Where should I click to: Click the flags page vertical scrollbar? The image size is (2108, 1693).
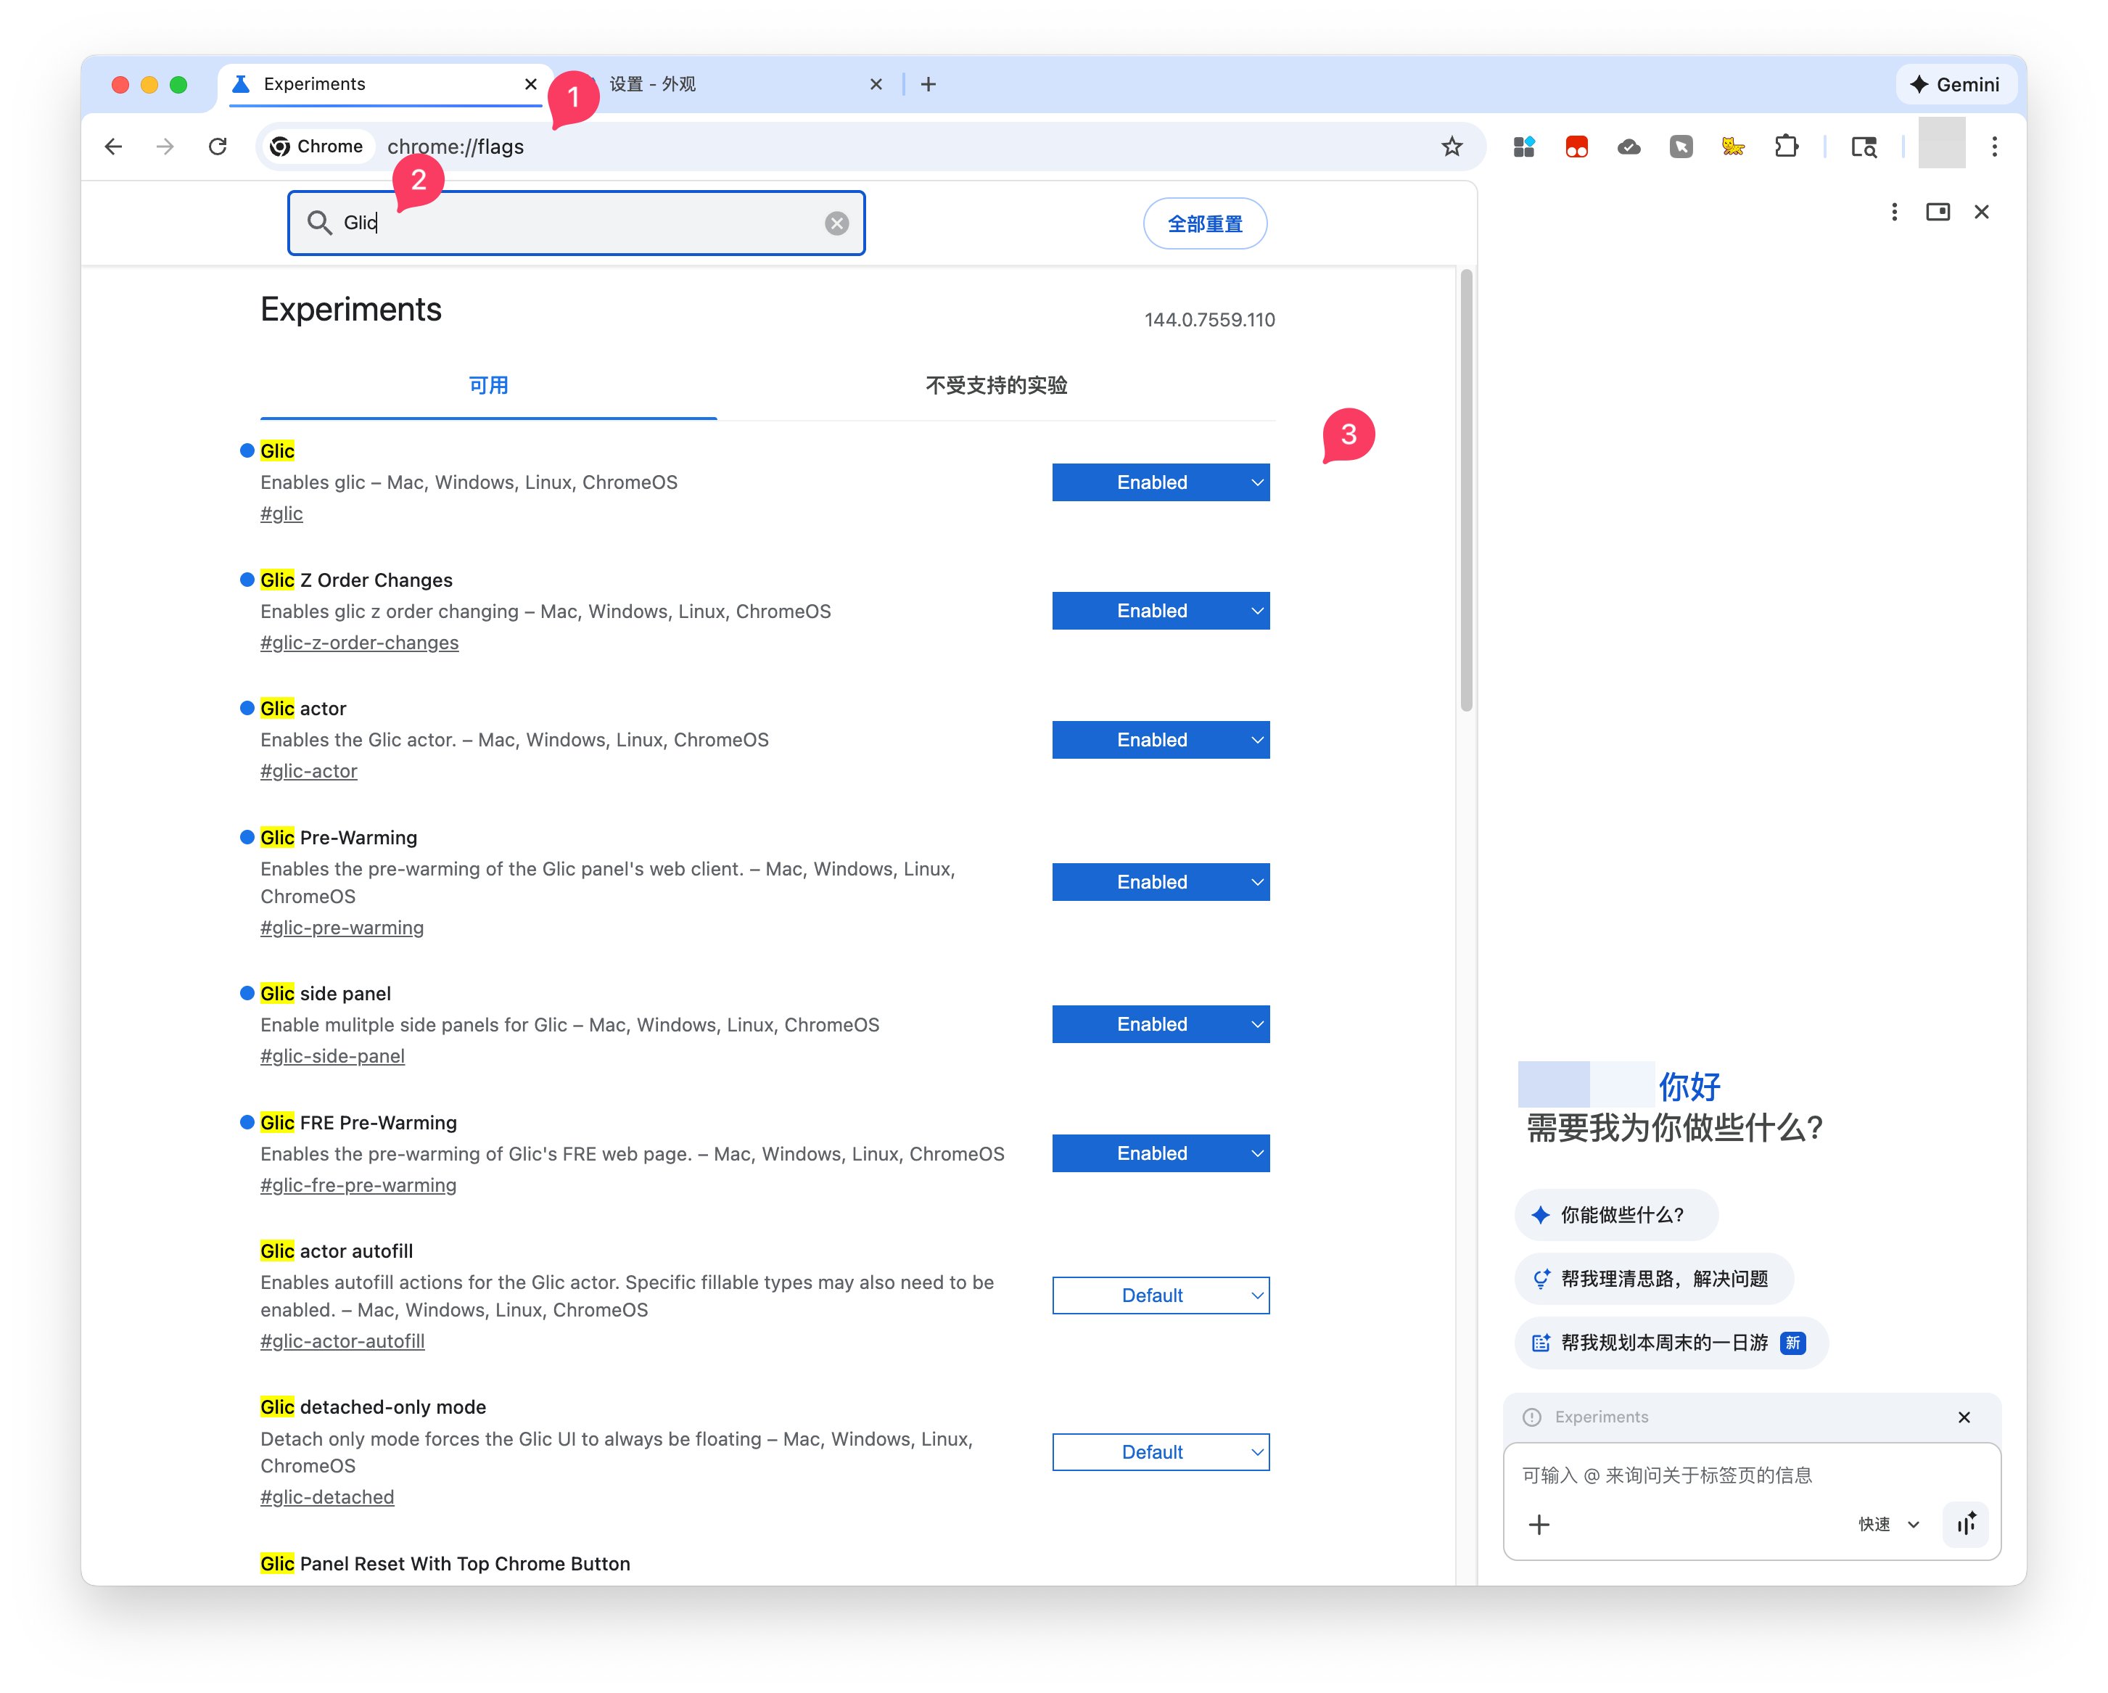[1465, 490]
